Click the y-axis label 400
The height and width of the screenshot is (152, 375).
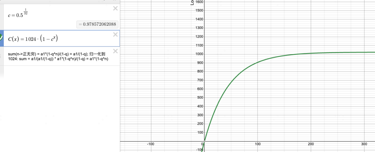click(200, 107)
